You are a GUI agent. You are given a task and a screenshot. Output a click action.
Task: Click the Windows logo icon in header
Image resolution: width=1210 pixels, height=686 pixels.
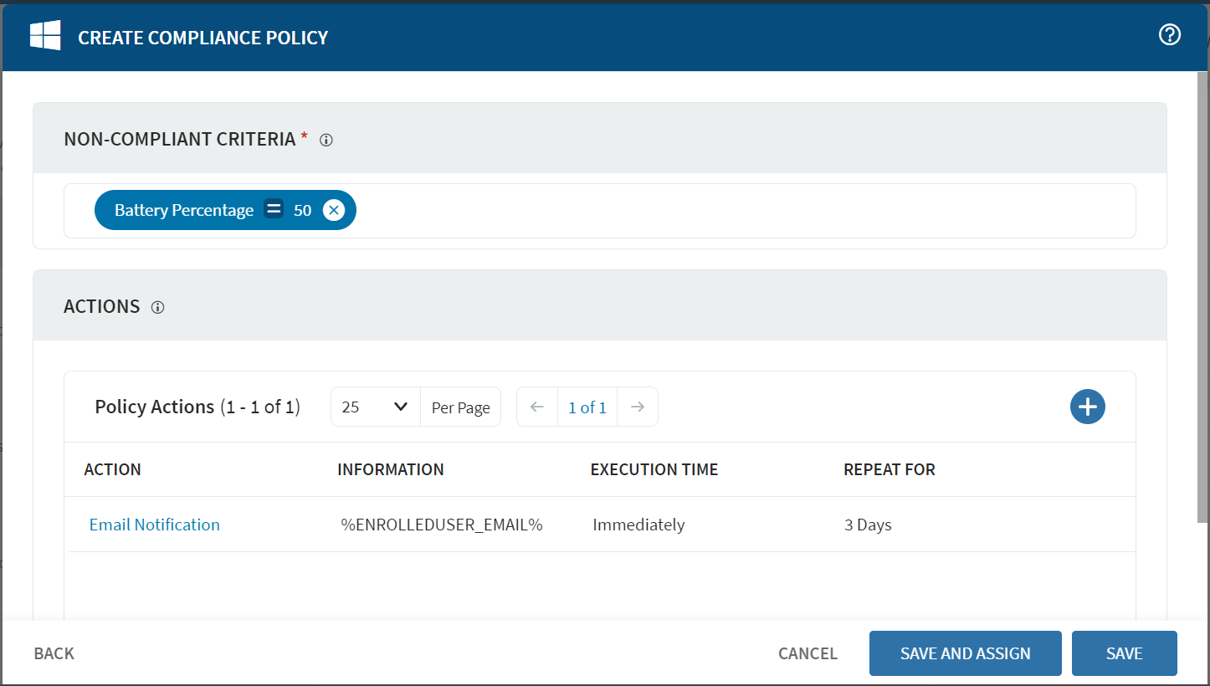tap(46, 35)
